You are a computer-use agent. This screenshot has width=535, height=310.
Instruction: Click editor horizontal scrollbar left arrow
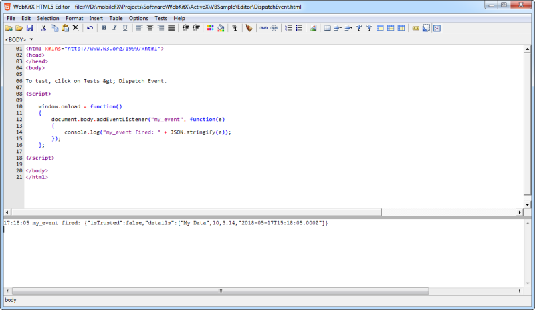(x=7, y=212)
